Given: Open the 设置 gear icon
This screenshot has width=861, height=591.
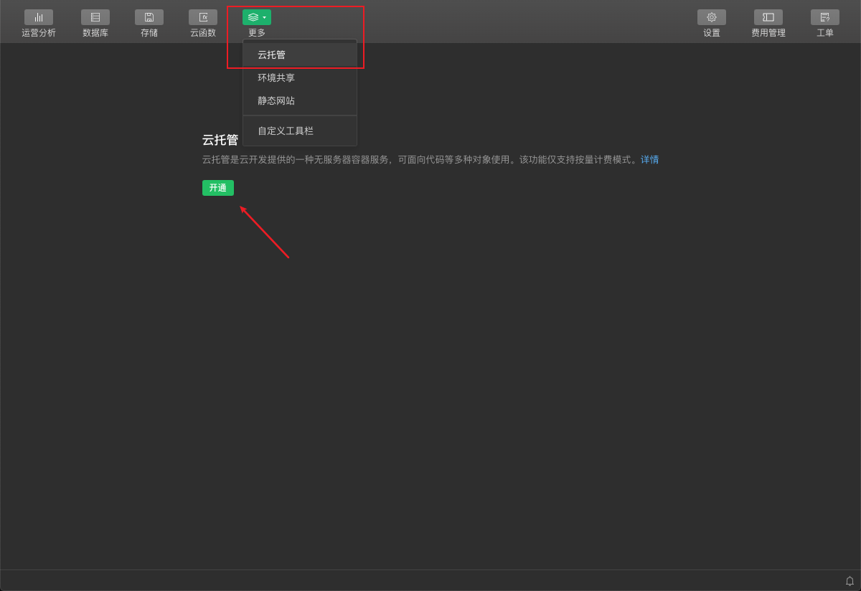Looking at the screenshot, I should coord(712,17).
